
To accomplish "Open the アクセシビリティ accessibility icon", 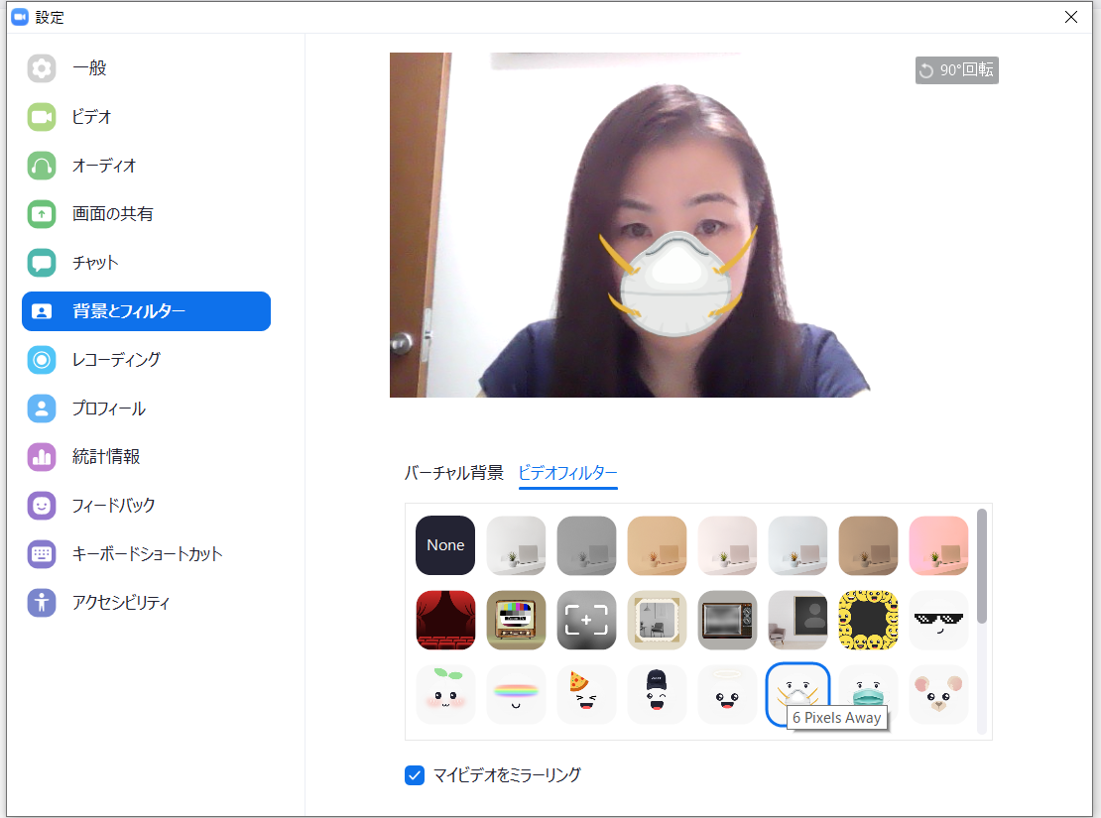I will tap(42, 603).
